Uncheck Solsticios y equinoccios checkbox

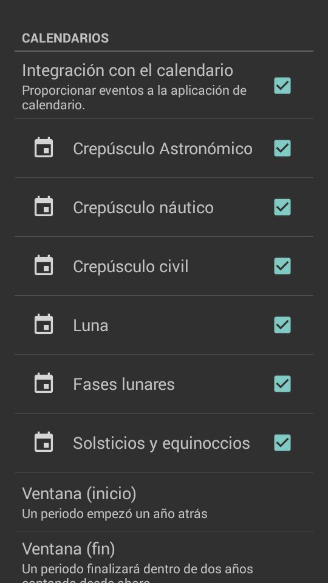[x=282, y=443]
